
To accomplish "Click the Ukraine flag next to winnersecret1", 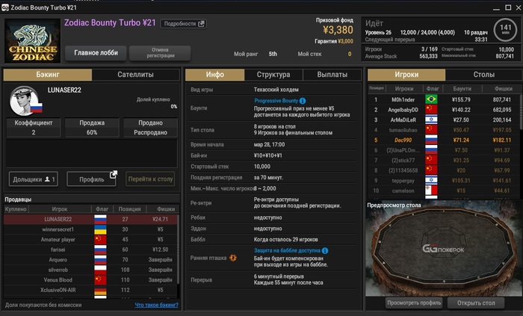I will 100,229.
